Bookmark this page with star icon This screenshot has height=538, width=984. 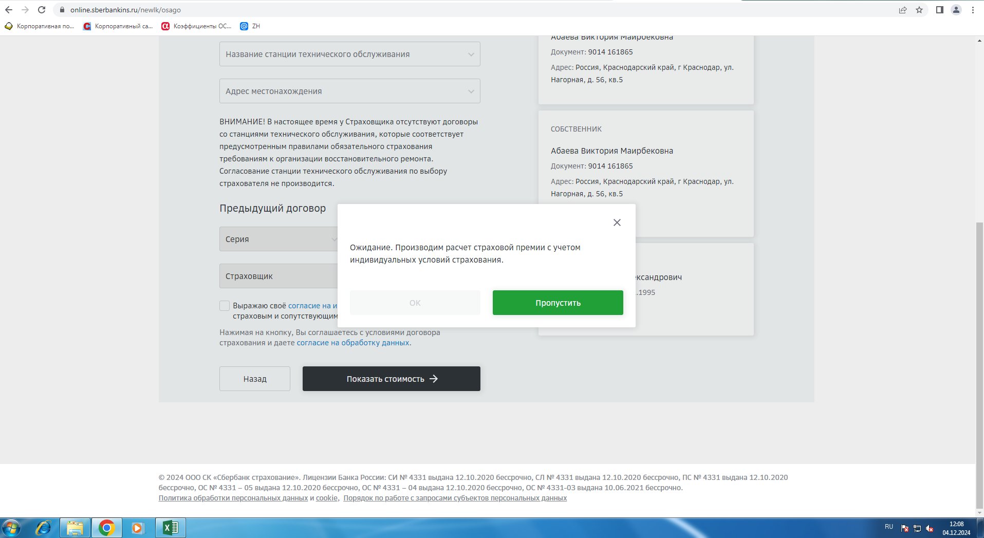pos(919,10)
